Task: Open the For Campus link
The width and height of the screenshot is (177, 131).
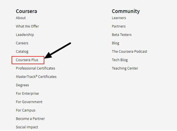Action: [26, 110]
